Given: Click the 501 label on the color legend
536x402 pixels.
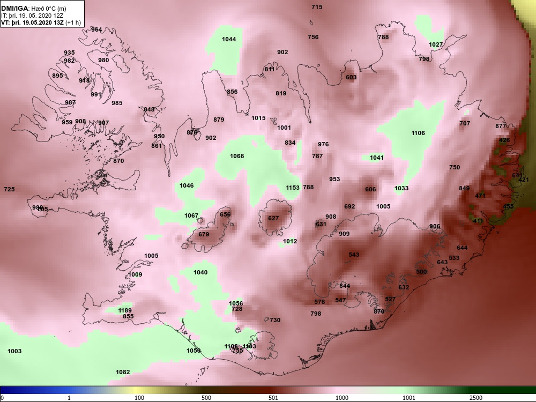Looking at the screenshot, I should pyautogui.click(x=273, y=398).
